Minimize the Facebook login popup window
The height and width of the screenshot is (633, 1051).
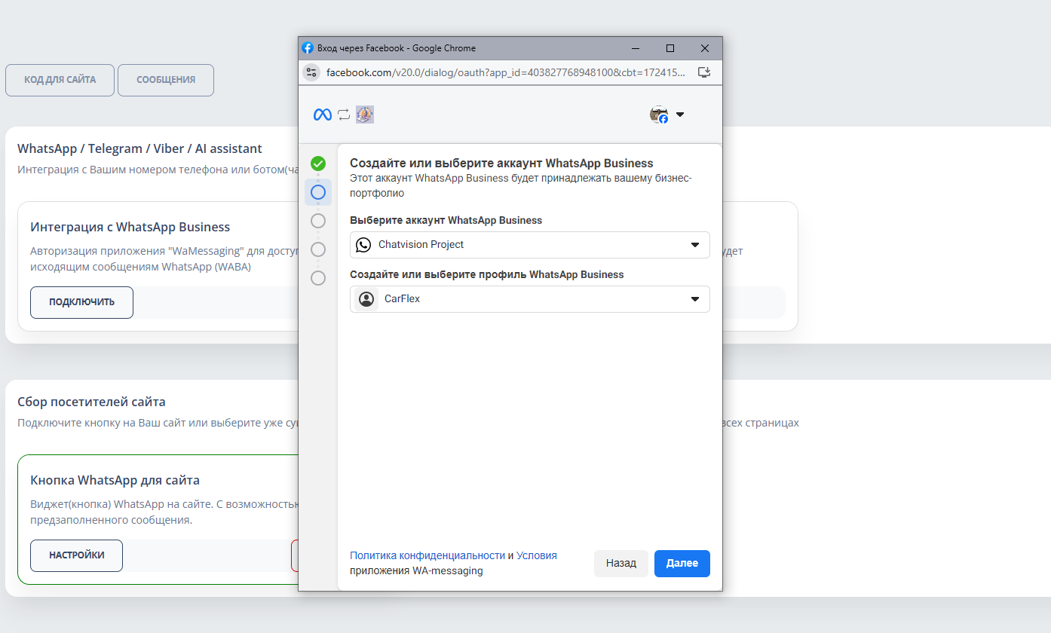point(636,48)
